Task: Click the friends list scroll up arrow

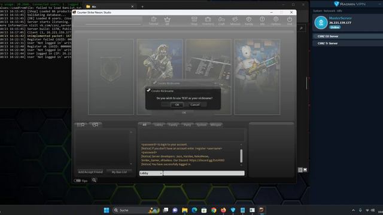Action: [x=131, y=132]
